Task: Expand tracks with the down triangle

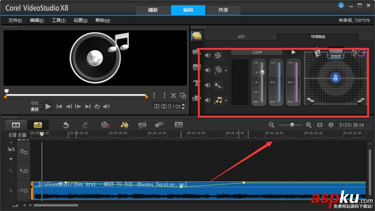Action: (x=11, y=159)
